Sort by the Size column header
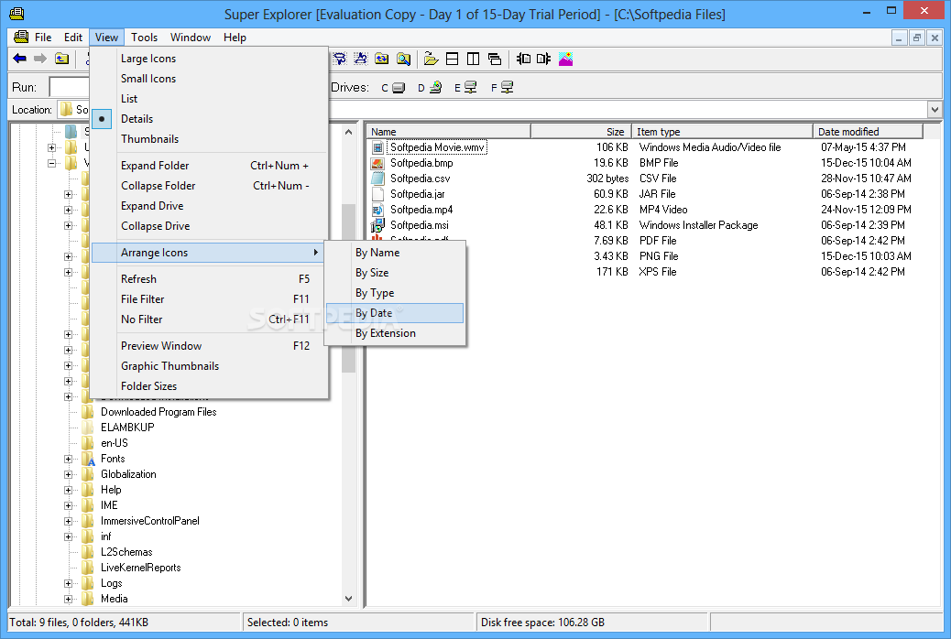Image resolution: width=951 pixels, height=639 pixels. click(582, 132)
